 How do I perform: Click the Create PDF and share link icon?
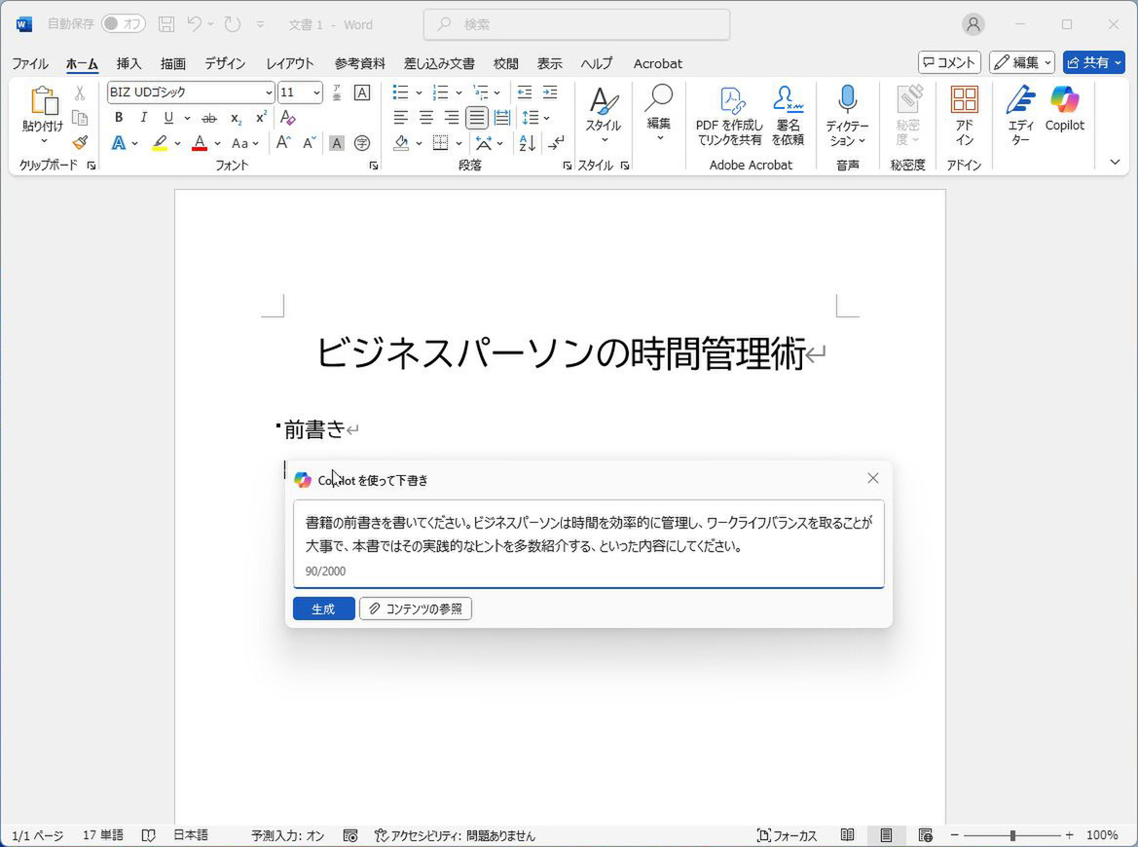pos(729,101)
